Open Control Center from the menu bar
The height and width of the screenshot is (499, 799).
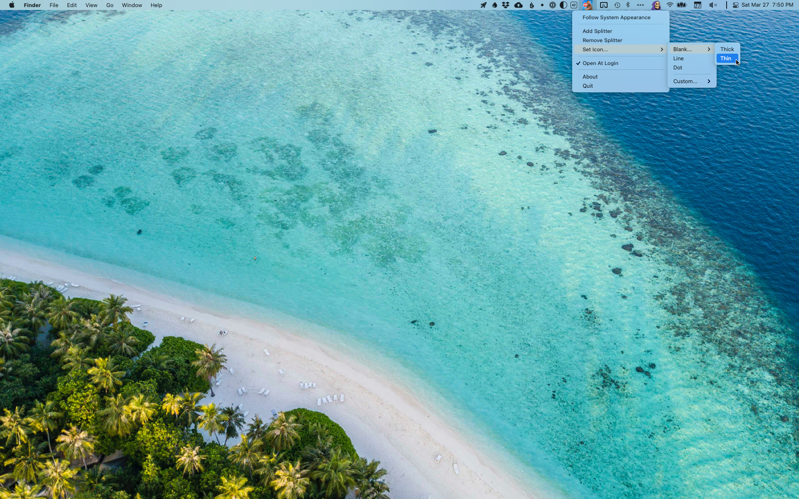click(x=736, y=5)
